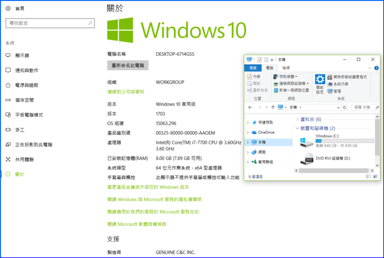Click the 尋找設定 search settings field
The image size is (384, 258).
pos(50,23)
